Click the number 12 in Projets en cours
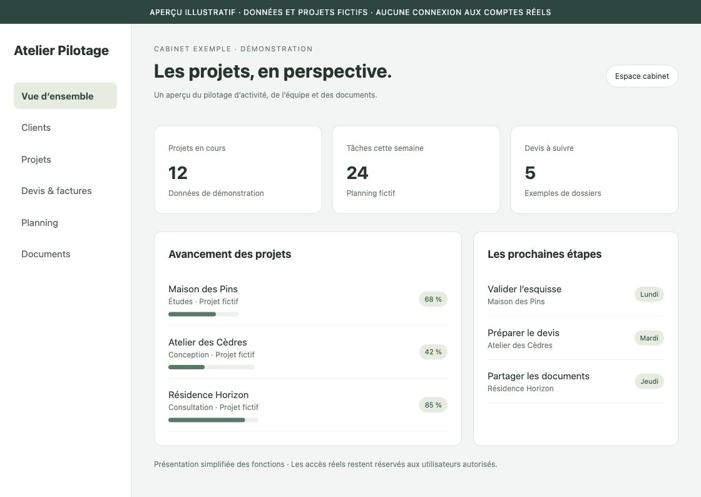Screen dimensions: 701x497 click(178, 173)
